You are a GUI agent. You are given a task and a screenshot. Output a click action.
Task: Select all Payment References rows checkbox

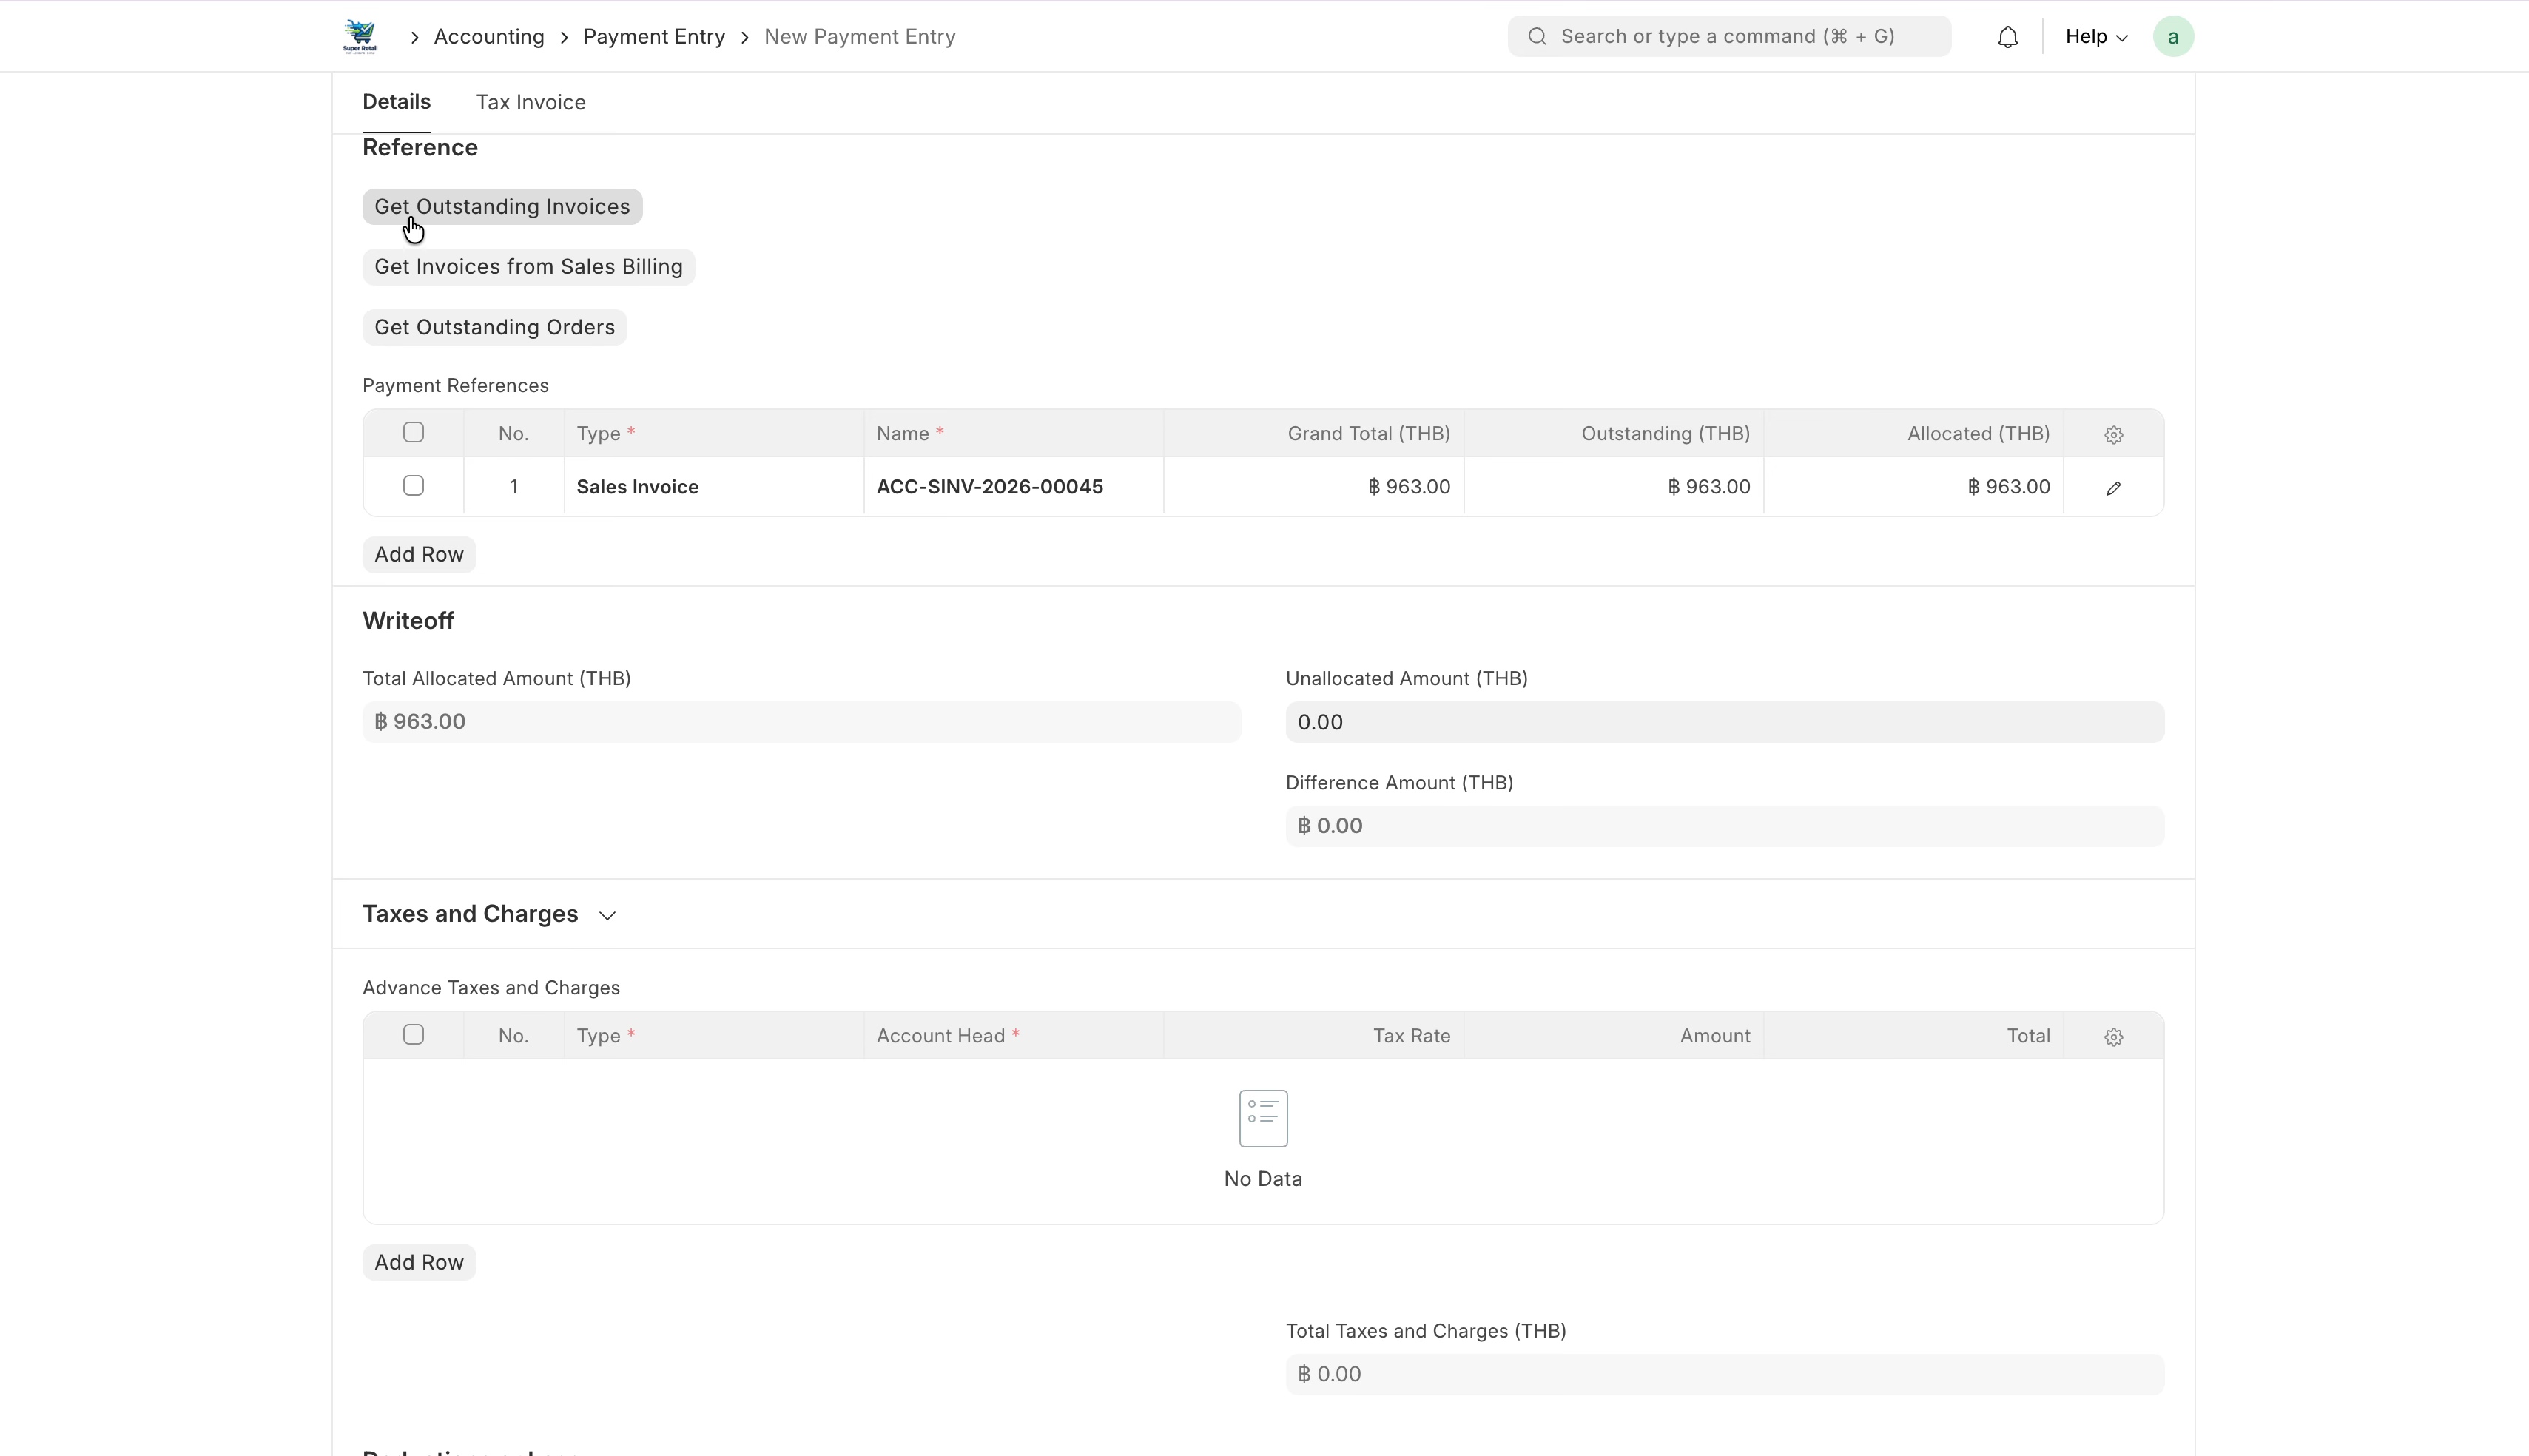413,432
